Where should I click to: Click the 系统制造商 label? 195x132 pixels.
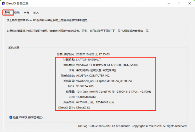click(68, 76)
